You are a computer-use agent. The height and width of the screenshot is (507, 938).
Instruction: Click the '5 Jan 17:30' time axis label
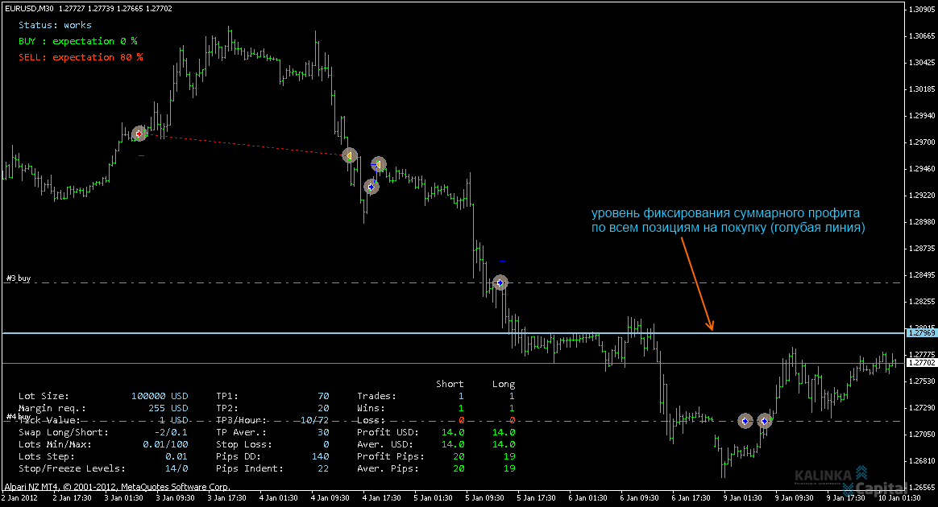(536, 498)
